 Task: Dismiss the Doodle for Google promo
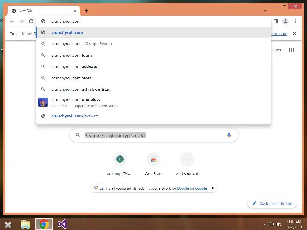pos(213,188)
